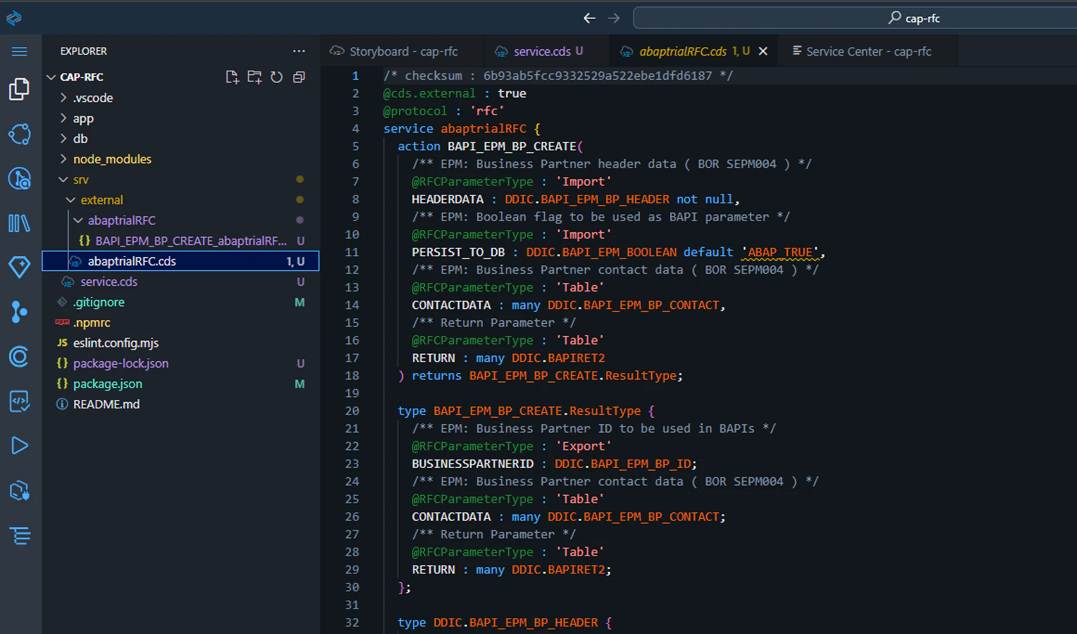Collapse the srv folder
This screenshot has width=1077, height=634.
point(80,179)
